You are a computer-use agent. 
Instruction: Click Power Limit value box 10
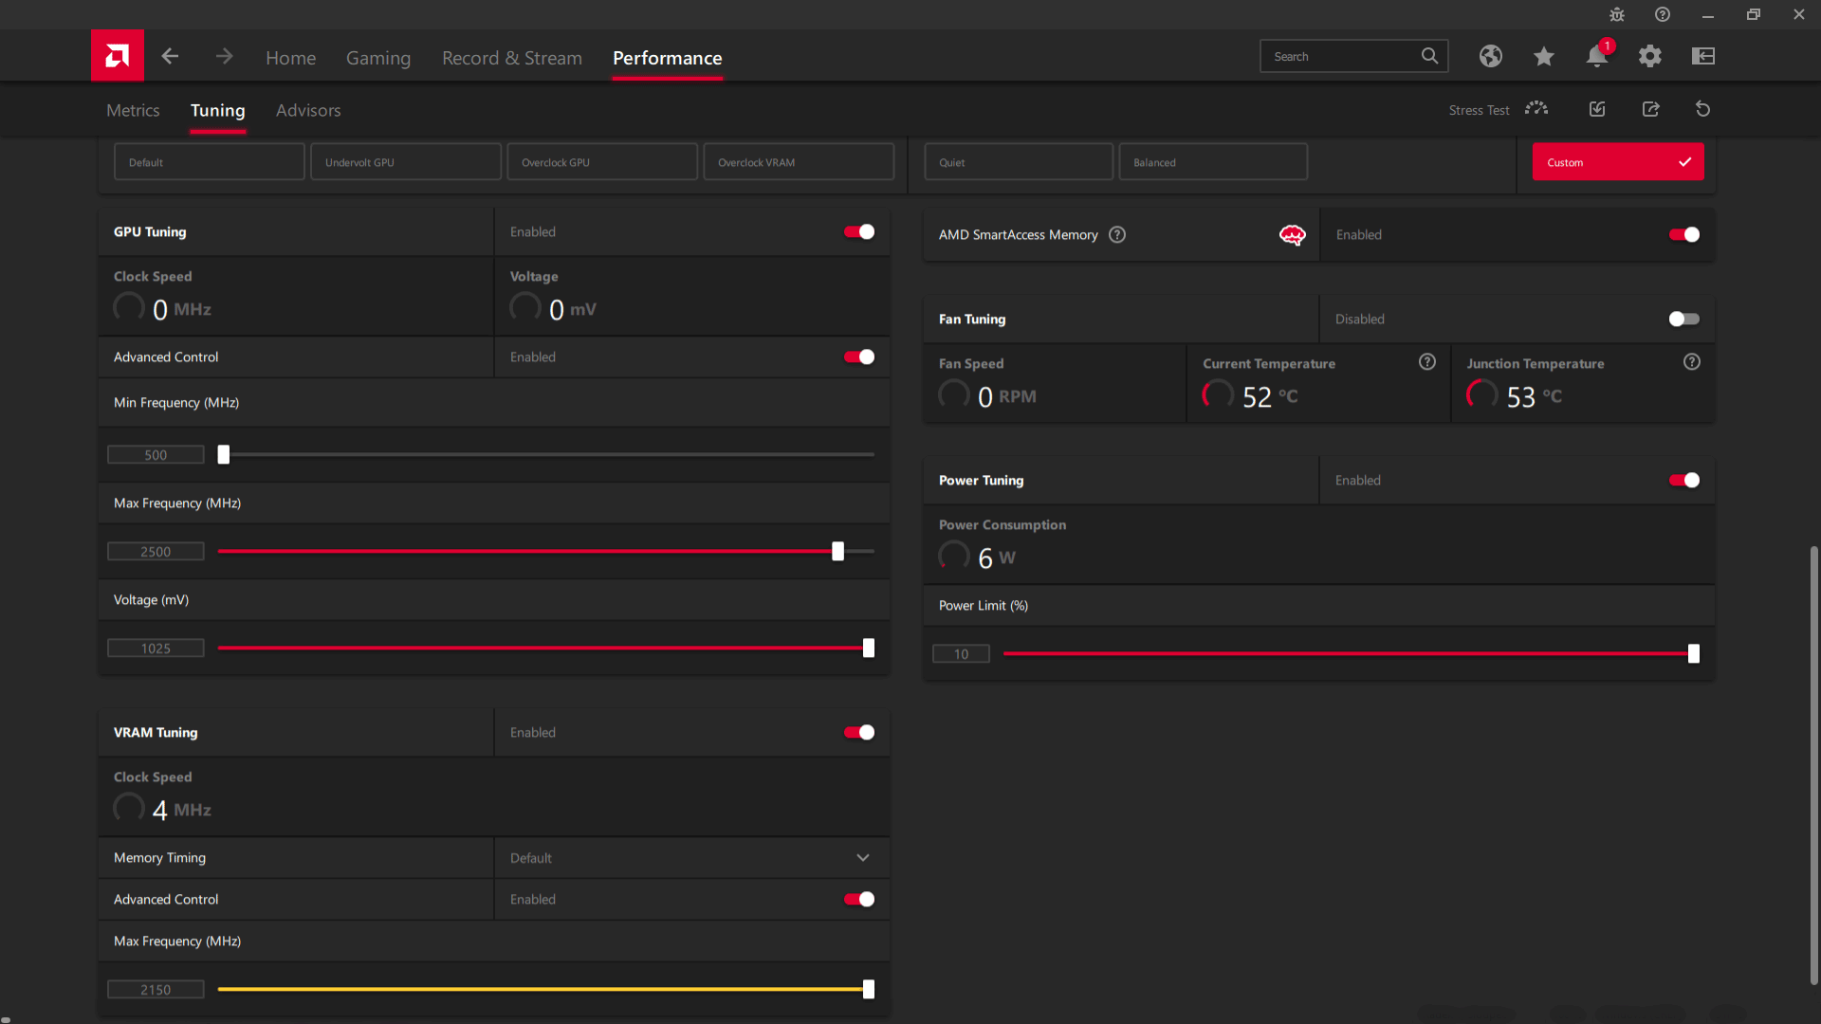tap(961, 654)
